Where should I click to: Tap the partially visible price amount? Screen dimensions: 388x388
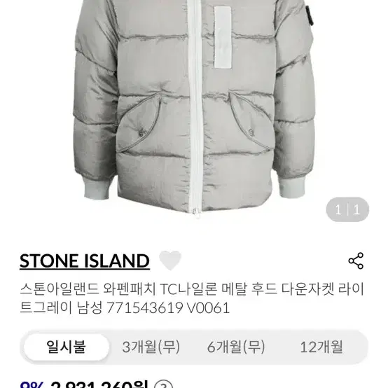(x=99, y=384)
